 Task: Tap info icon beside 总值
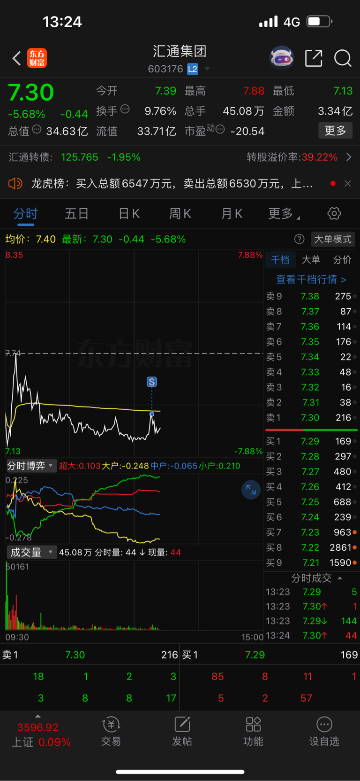[37, 130]
